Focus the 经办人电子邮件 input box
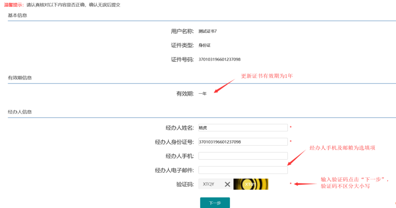Viewport: 396px width, 208px height. pyautogui.click(x=243, y=170)
